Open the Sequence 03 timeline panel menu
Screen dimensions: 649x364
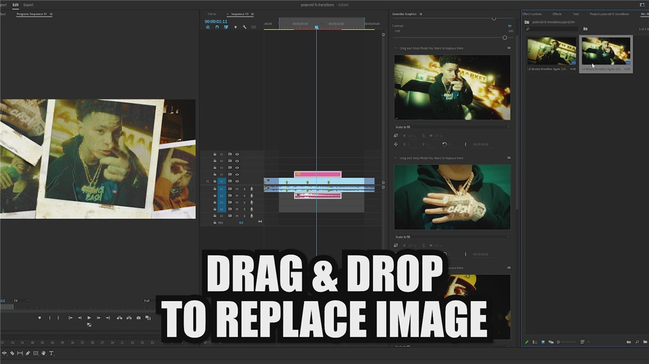[252, 14]
